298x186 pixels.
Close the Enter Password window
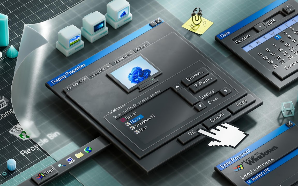point(289,123)
